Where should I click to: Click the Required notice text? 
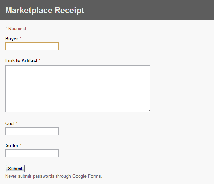coord(17,28)
